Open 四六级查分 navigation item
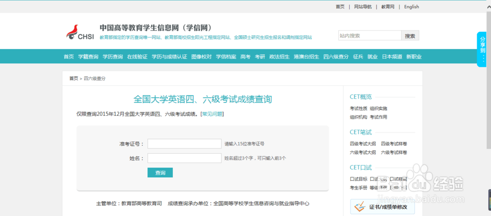 pyautogui.click(x=336, y=56)
